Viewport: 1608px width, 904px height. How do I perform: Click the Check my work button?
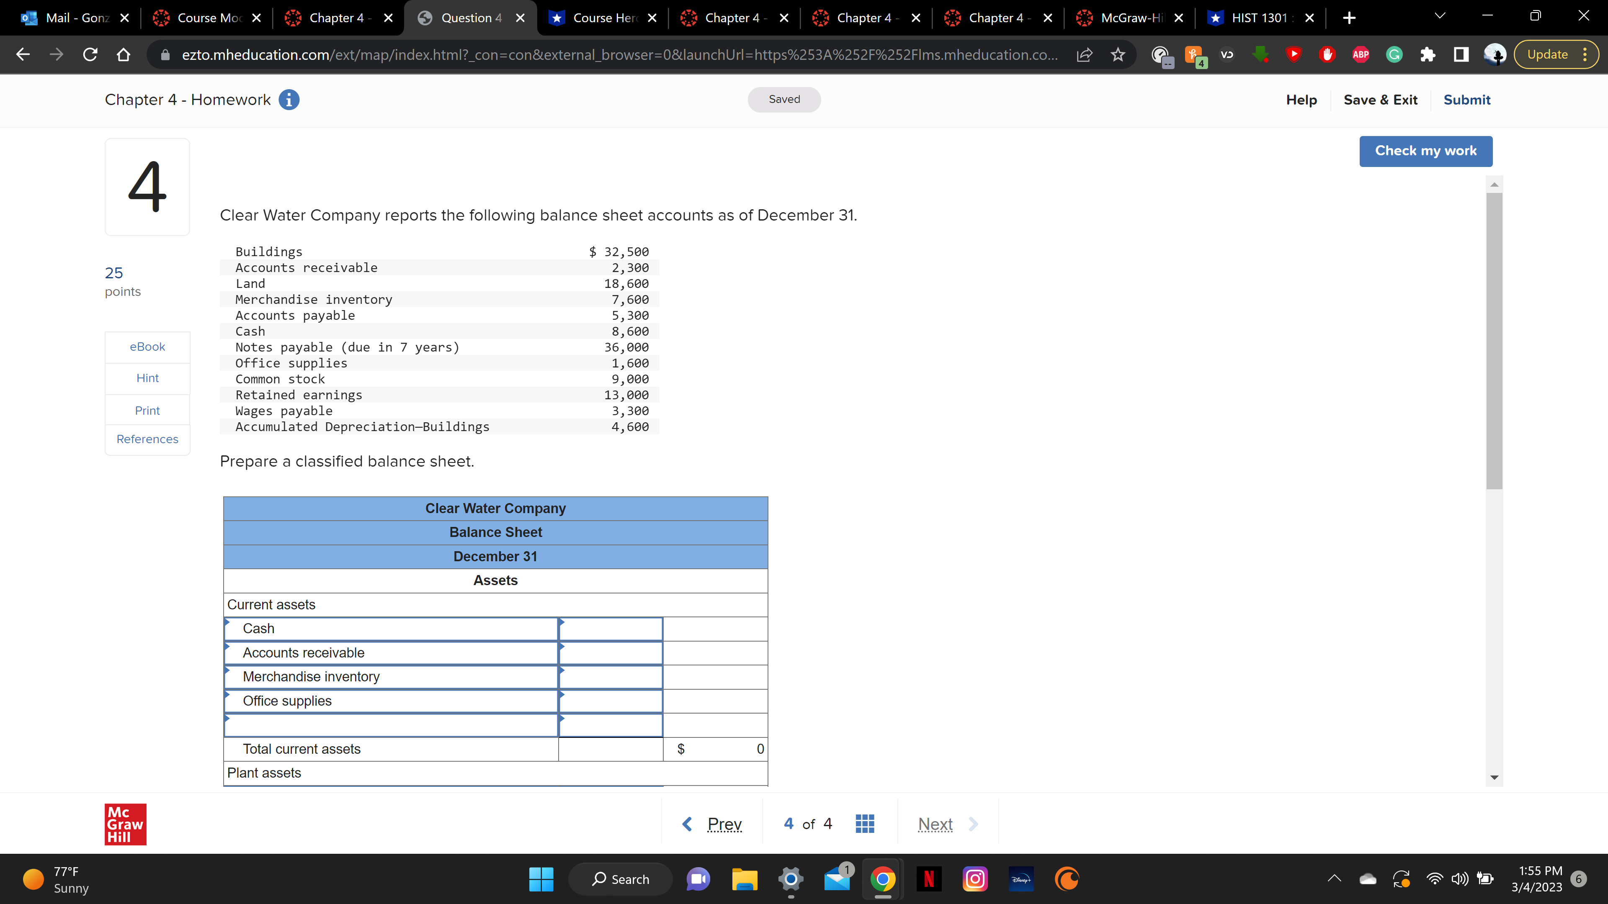click(1426, 151)
